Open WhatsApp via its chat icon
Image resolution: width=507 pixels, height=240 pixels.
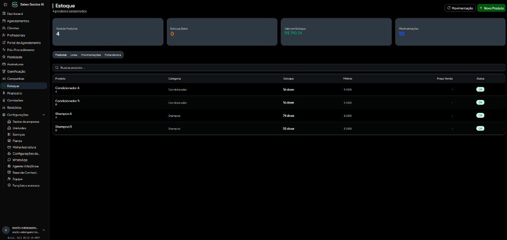9,160
